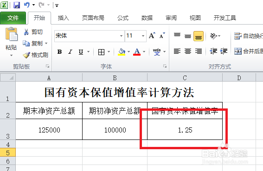Click the 粘贴 (Paste) clipboard icon
The image size is (263, 171).
(x=12, y=34)
